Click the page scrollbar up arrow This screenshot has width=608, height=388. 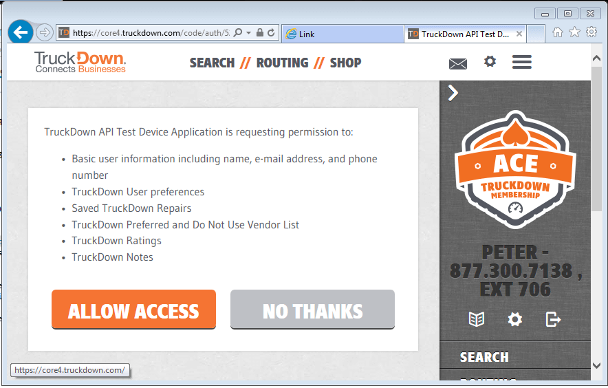(x=597, y=58)
